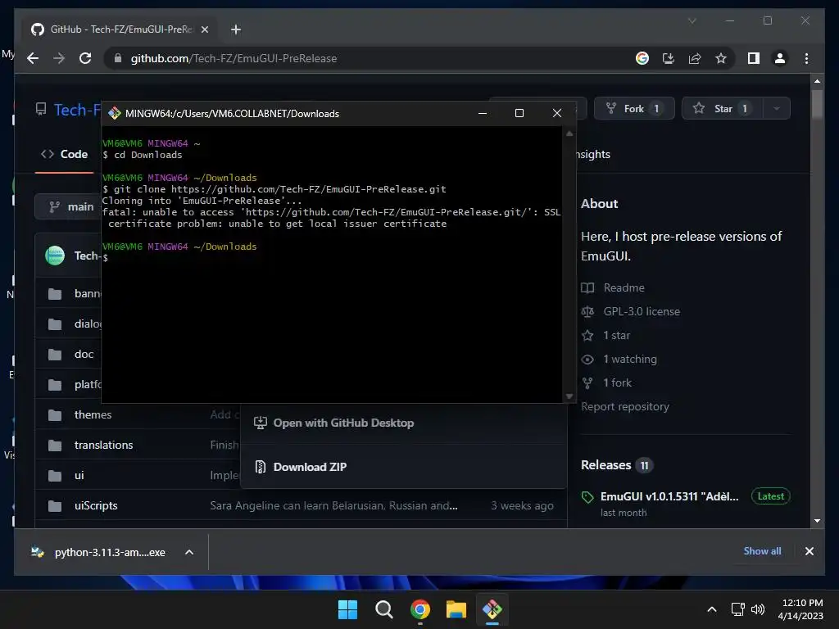Click the Git Bash icon in terminal title bar

(x=114, y=113)
